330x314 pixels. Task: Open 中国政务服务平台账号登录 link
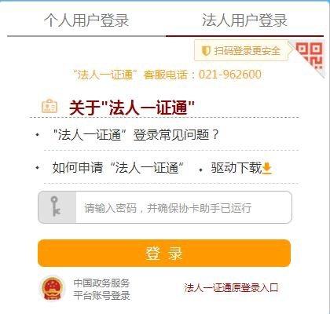101,290
